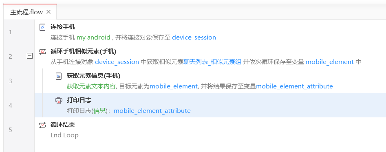
Task: Click the 打印日志 printer icon
Action: pos(59,100)
